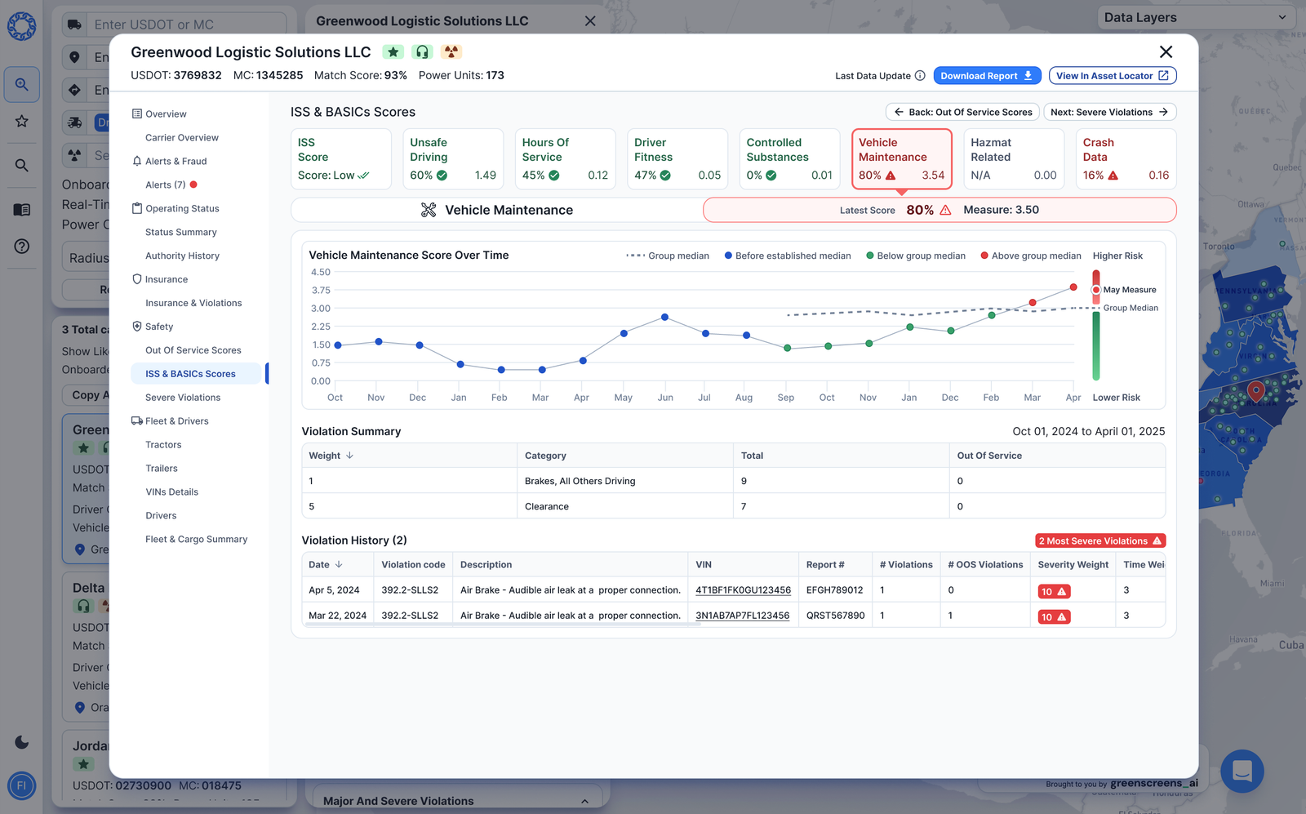Viewport: 1306px width, 814px height.
Task: Click the headset support icon beside Greenwood Logistic Solutions
Action: pyautogui.click(x=422, y=51)
